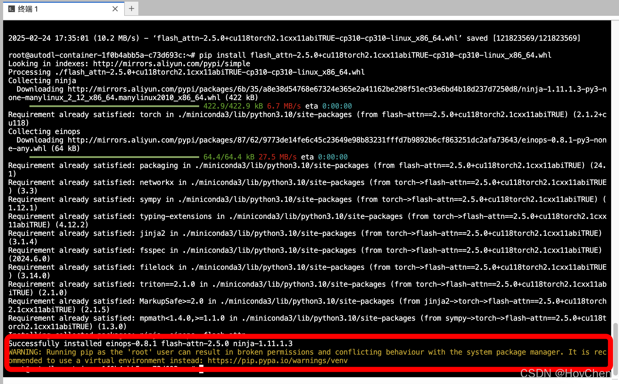Viewport: 619px width, 384px height.
Task: Click the terminal icon in the tab
Action: pyautogui.click(x=11, y=9)
